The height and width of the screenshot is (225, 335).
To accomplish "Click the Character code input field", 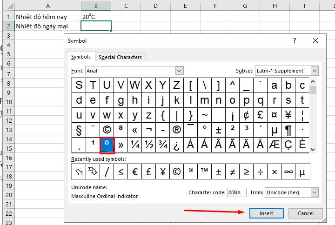I will (x=237, y=192).
